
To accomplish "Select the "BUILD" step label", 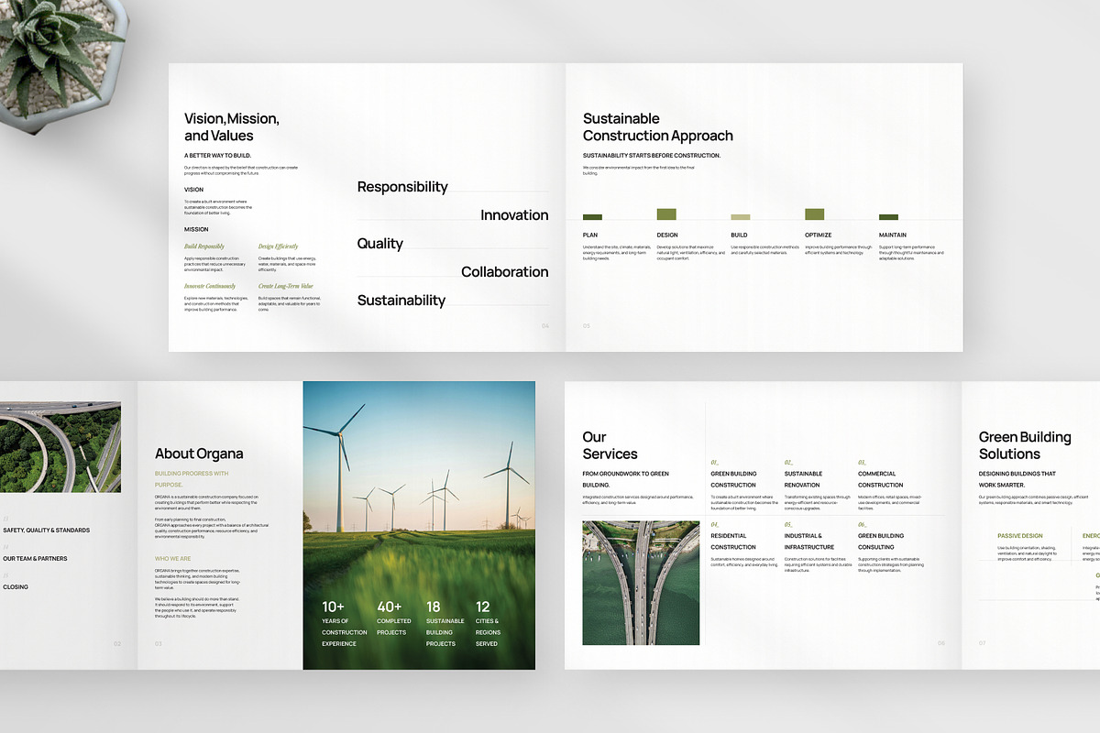I will click(x=739, y=235).
